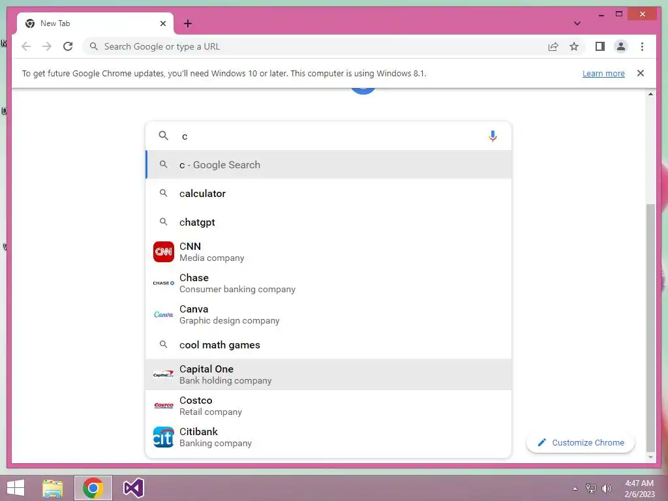The width and height of the screenshot is (668, 501).
Task: Click the Chrome taskbar icon
Action: click(93, 488)
